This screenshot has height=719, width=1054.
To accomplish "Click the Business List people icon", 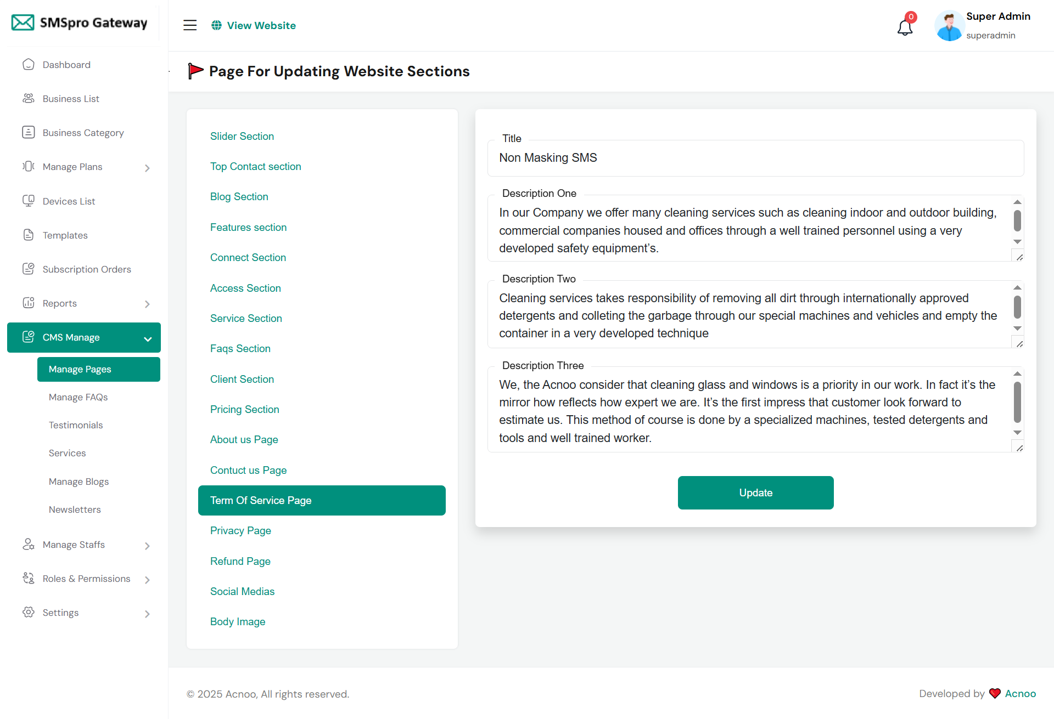I will pos(29,99).
